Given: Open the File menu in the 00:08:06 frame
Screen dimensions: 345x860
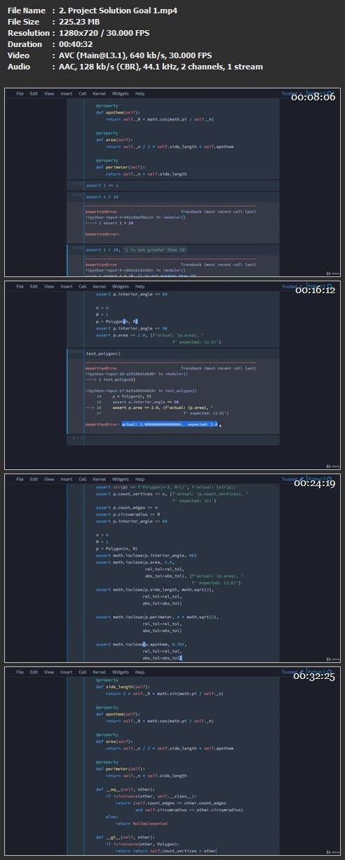Looking at the screenshot, I should tap(20, 93).
